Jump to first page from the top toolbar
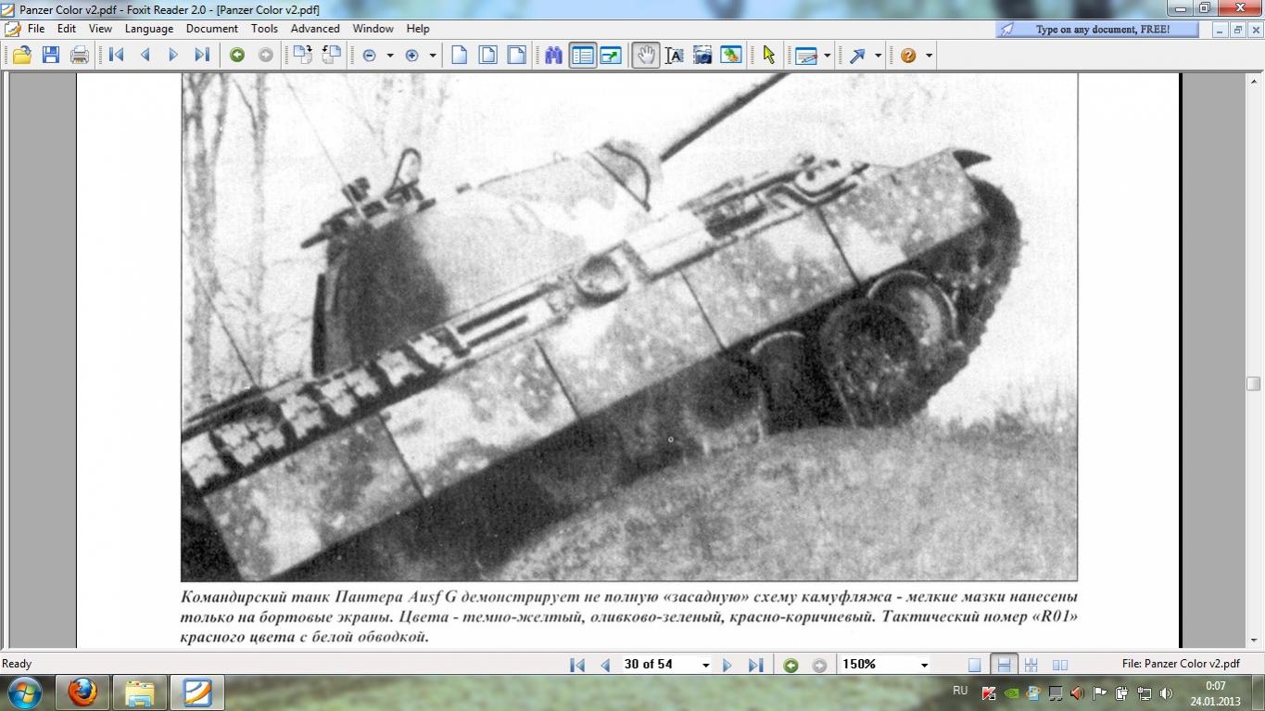Image resolution: width=1265 pixels, height=711 pixels. click(117, 56)
